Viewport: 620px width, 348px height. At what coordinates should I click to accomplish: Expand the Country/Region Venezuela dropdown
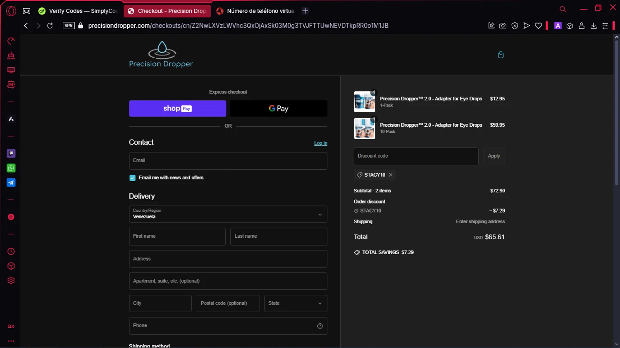coord(228,214)
